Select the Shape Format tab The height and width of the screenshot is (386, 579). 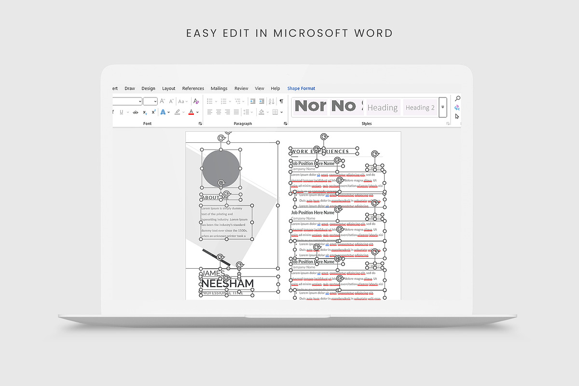301,88
